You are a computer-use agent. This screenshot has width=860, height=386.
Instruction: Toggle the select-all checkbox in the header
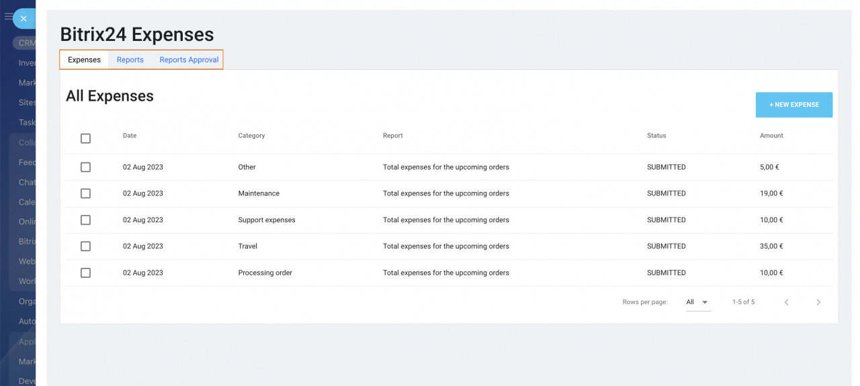click(85, 138)
